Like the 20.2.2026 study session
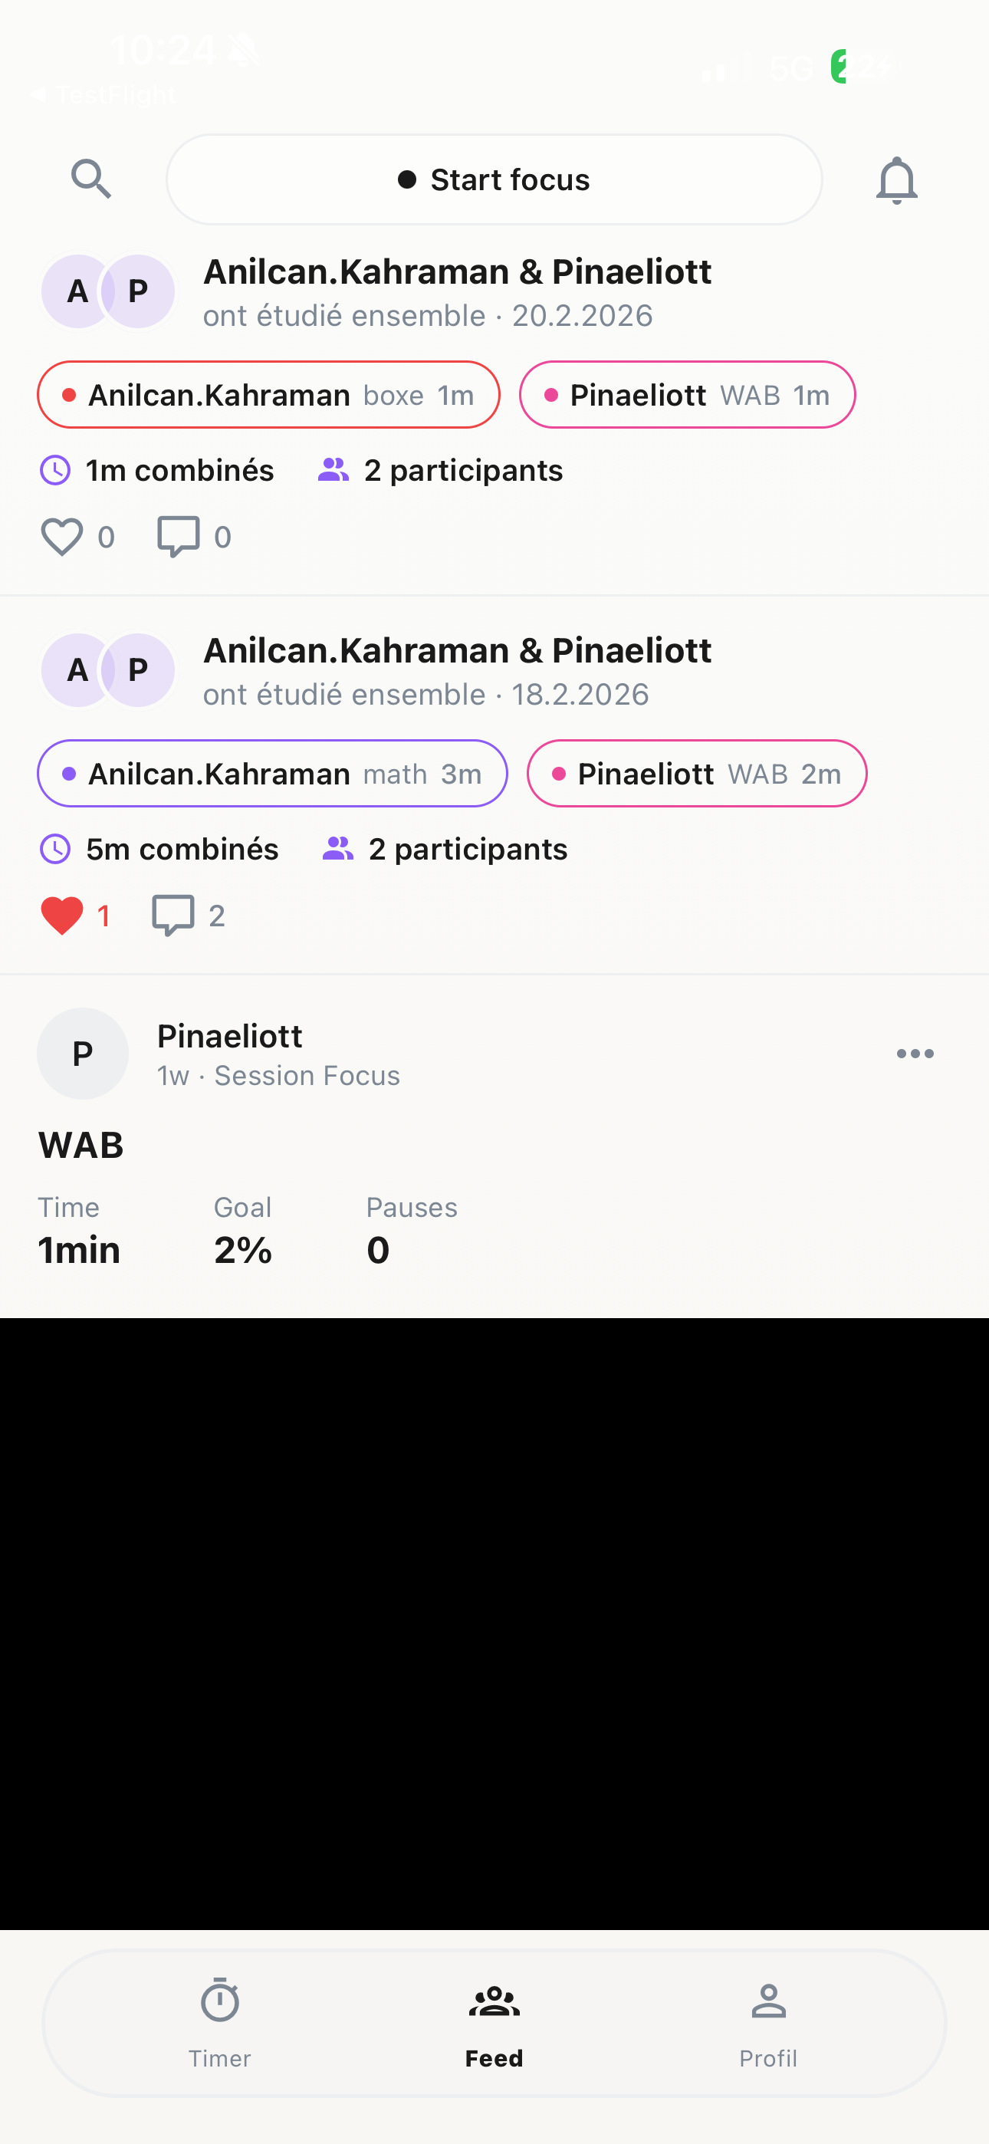Screen dimensions: 989x2144 [x=62, y=537]
